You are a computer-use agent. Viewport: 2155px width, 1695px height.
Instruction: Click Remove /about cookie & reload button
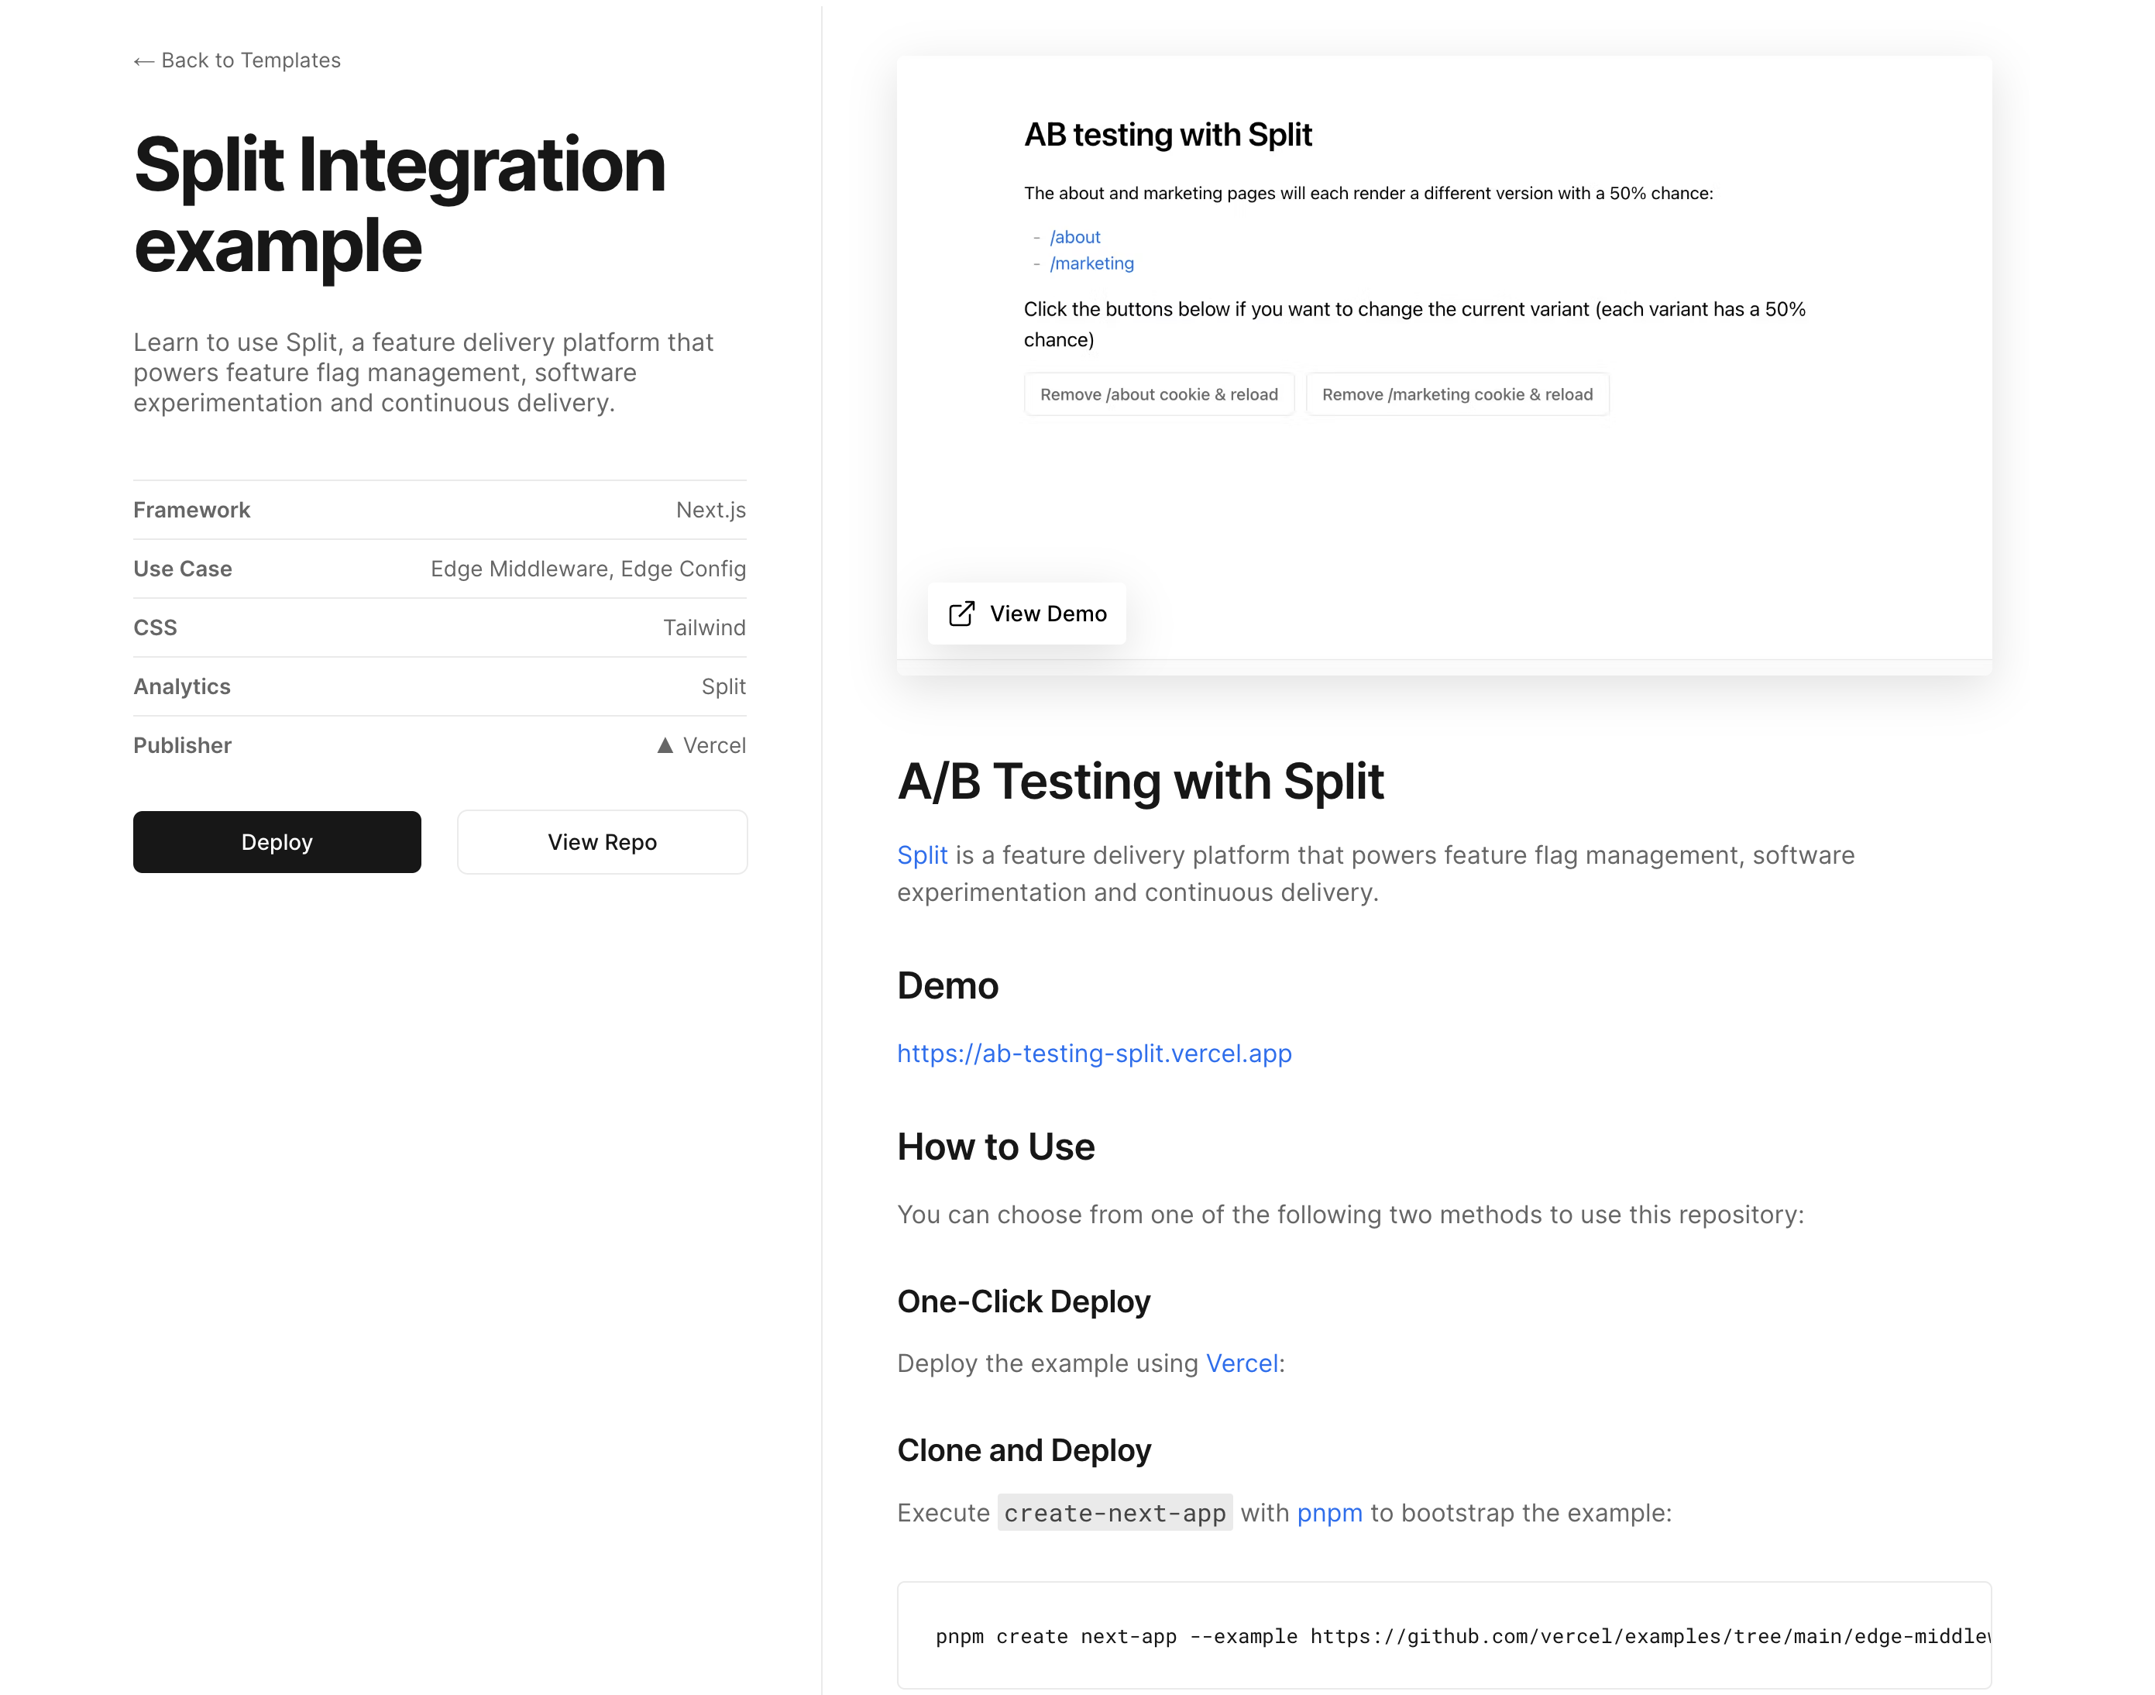click(1159, 394)
